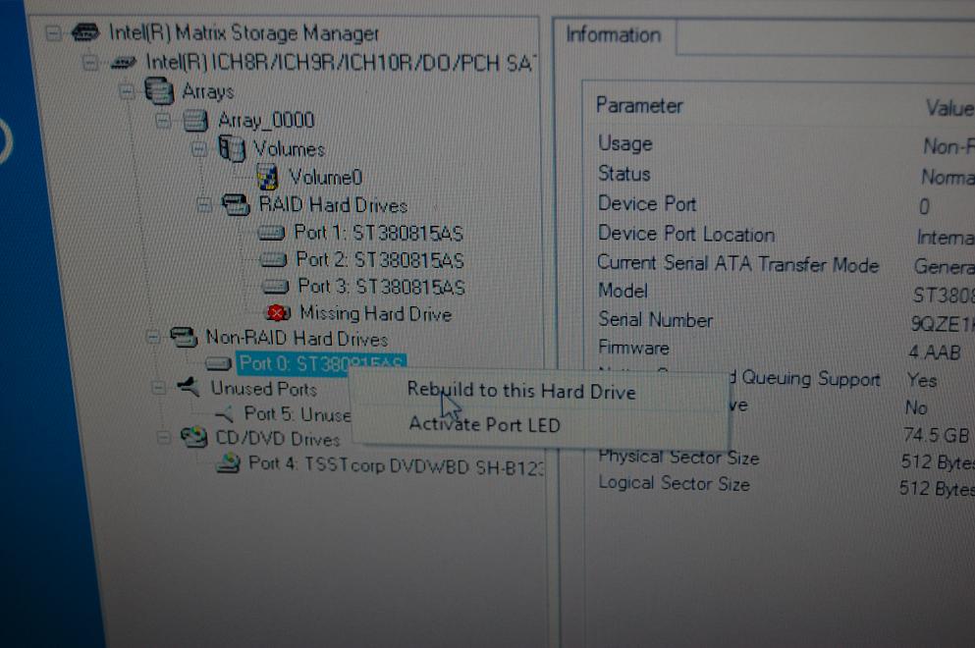Switch to the Information tab
Viewport: 975px width, 648px height.
click(x=613, y=35)
